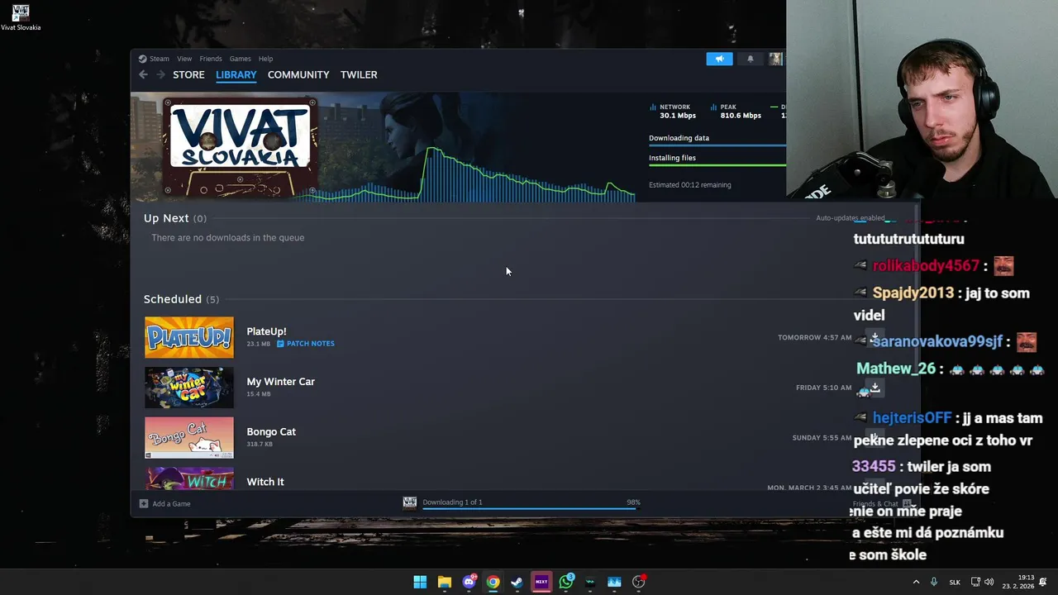Viewport: 1058px width, 595px height.
Task: Switch to the LIBRARY tab
Action: (x=236, y=74)
